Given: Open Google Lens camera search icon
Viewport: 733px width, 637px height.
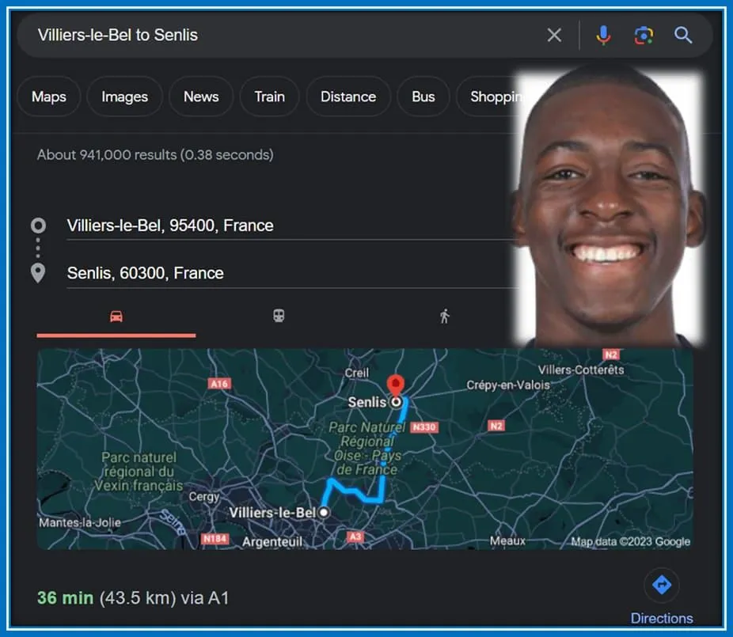Looking at the screenshot, I should [x=644, y=35].
